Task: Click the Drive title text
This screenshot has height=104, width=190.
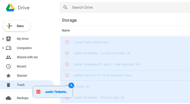Action: [x=24, y=8]
